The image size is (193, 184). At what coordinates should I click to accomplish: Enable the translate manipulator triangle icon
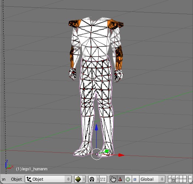click(x=120, y=179)
